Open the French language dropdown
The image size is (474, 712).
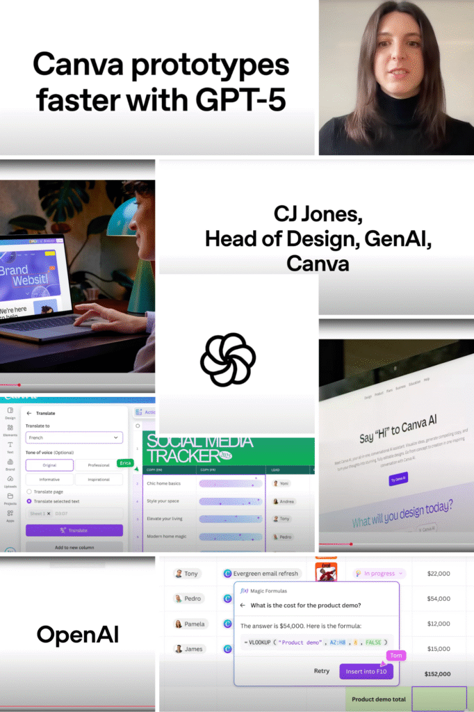[74, 438]
